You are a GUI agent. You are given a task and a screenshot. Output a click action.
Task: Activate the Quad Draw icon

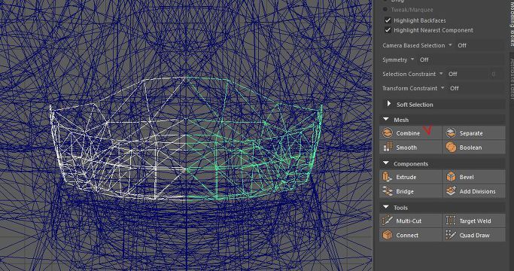click(451, 235)
